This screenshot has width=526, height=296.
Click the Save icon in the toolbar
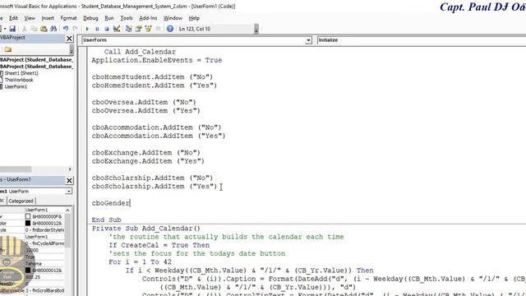tap(12, 29)
